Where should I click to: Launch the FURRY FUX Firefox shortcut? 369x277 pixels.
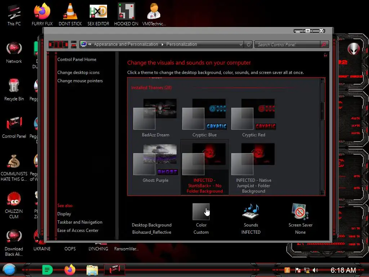(42, 14)
